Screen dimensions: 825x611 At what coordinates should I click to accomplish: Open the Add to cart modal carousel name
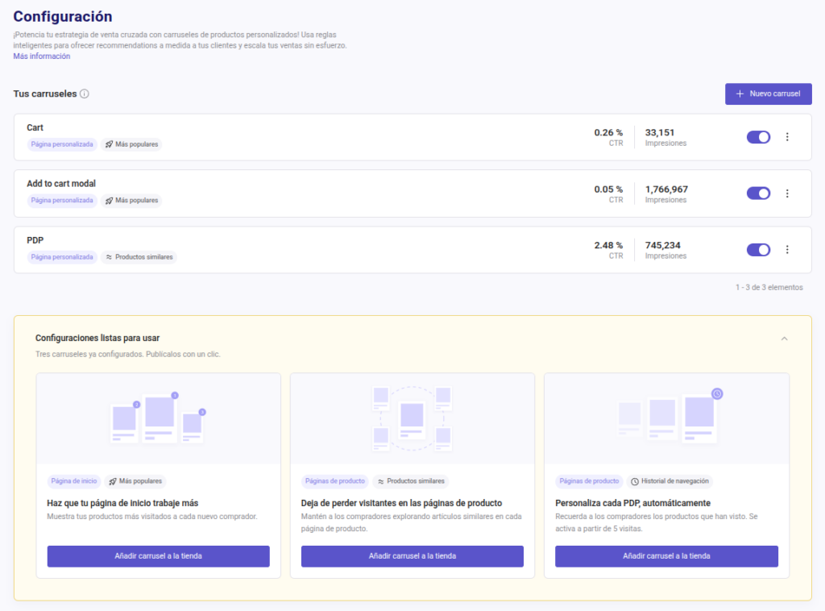pos(61,184)
